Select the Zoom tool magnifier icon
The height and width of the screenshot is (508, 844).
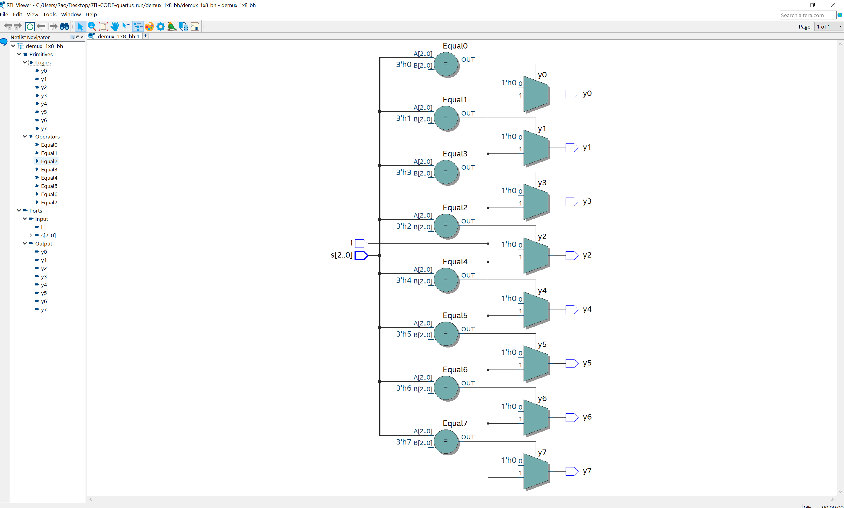[92, 26]
